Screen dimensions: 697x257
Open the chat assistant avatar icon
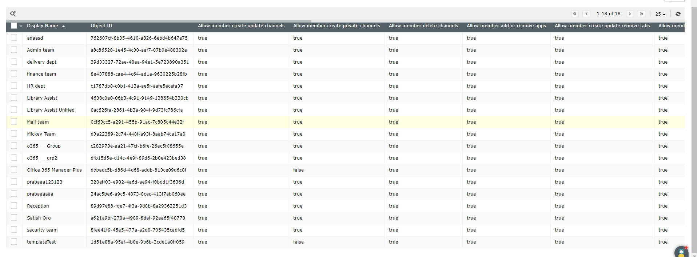point(681,252)
